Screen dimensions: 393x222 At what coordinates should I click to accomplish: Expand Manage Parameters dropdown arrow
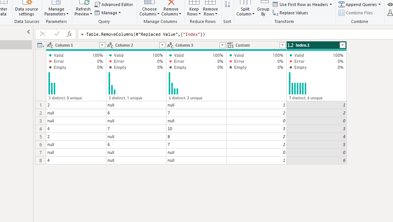click(x=67, y=14)
